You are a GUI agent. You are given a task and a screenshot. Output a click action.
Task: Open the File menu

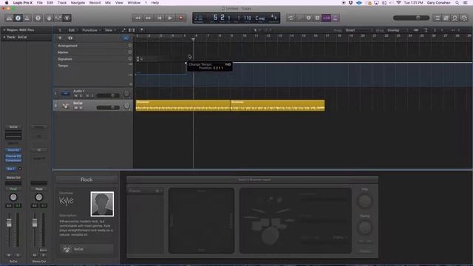click(x=39, y=3)
